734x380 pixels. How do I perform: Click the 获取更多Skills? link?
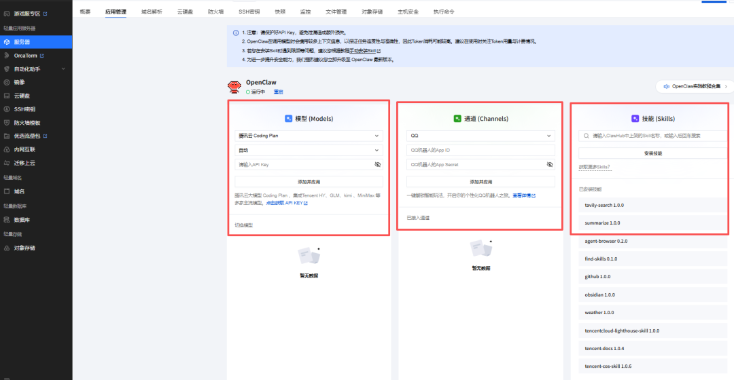pyautogui.click(x=595, y=168)
